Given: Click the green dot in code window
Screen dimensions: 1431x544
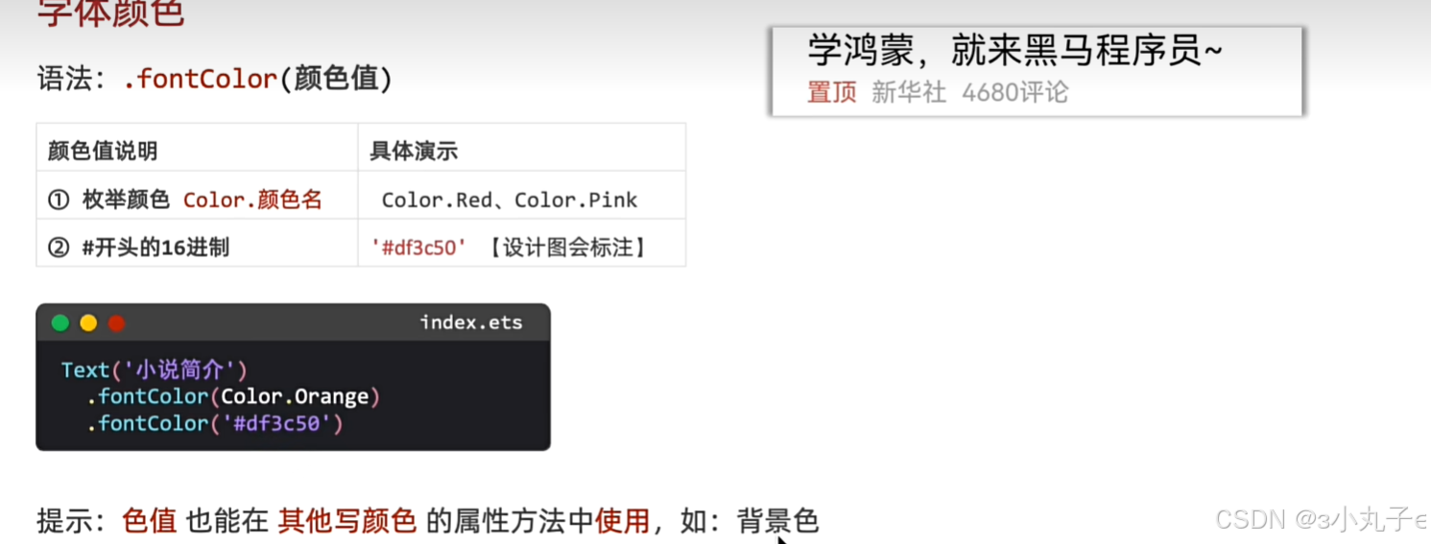Looking at the screenshot, I should [60, 323].
